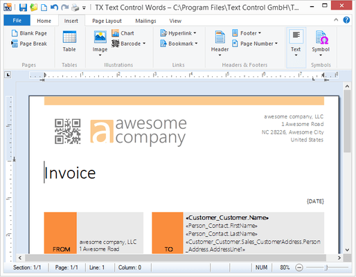Collapse the ribbon using the chevron
356x277 pixels.
pos(336,20)
